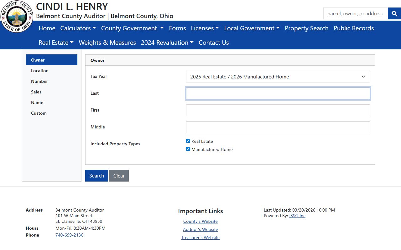Switch to the Name search tab

coord(52,102)
